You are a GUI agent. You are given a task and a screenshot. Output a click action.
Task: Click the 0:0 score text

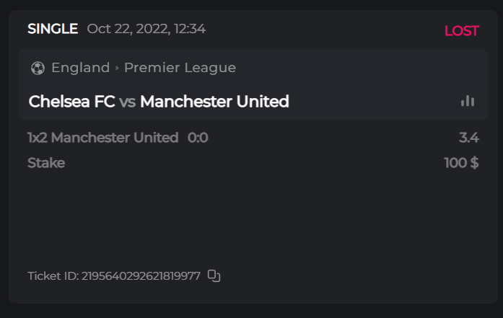pyautogui.click(x=198, y=138)
